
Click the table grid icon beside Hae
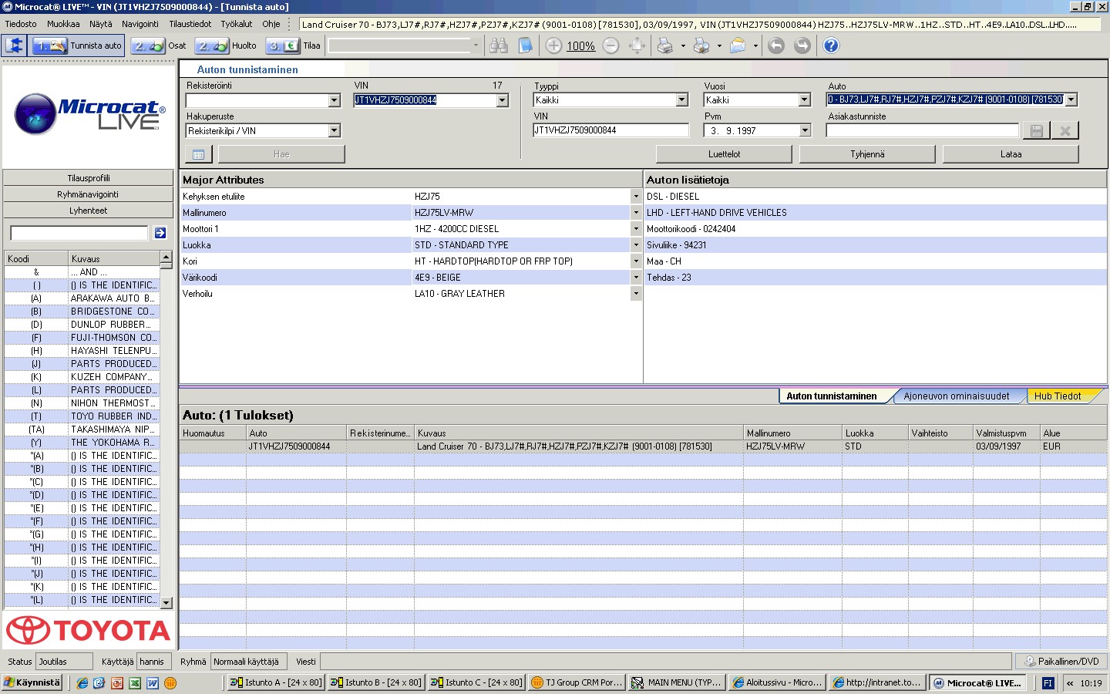point(198,154)
